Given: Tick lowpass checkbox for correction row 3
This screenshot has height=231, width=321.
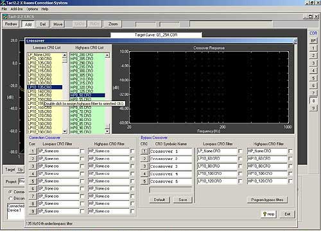Looking at the screenshot, I should pyautogui.click(x=82, y=166).
